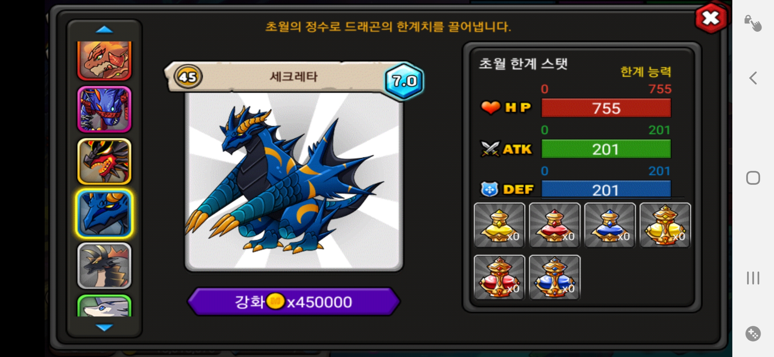
Task: Tap the purple enhance button costing 450000
Action: [294, 301]
